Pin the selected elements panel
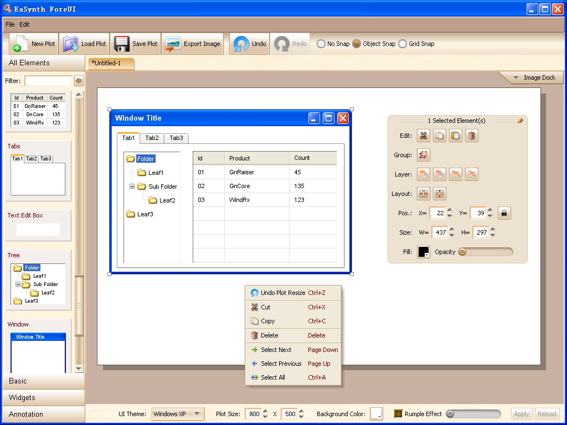The image size is (567, 425). [x=520, y=121]
